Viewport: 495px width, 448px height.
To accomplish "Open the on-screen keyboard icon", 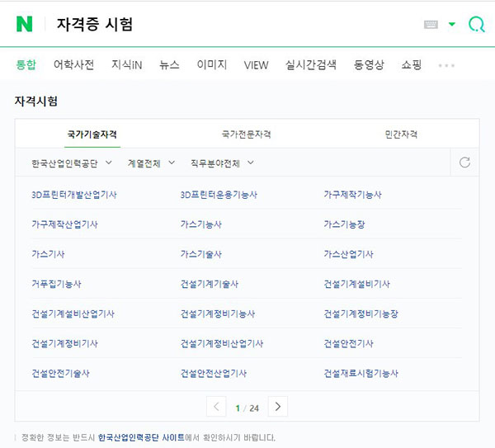I will coord(431,25).
